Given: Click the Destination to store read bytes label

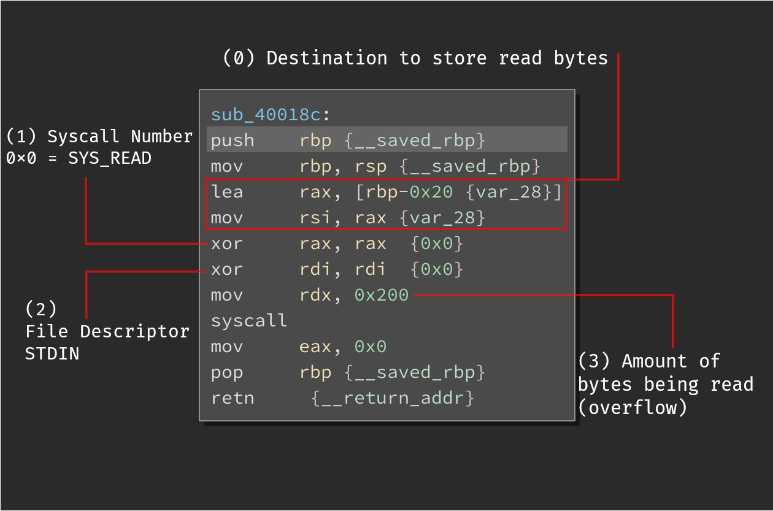Looking at the screenshot, I should 415,58.
